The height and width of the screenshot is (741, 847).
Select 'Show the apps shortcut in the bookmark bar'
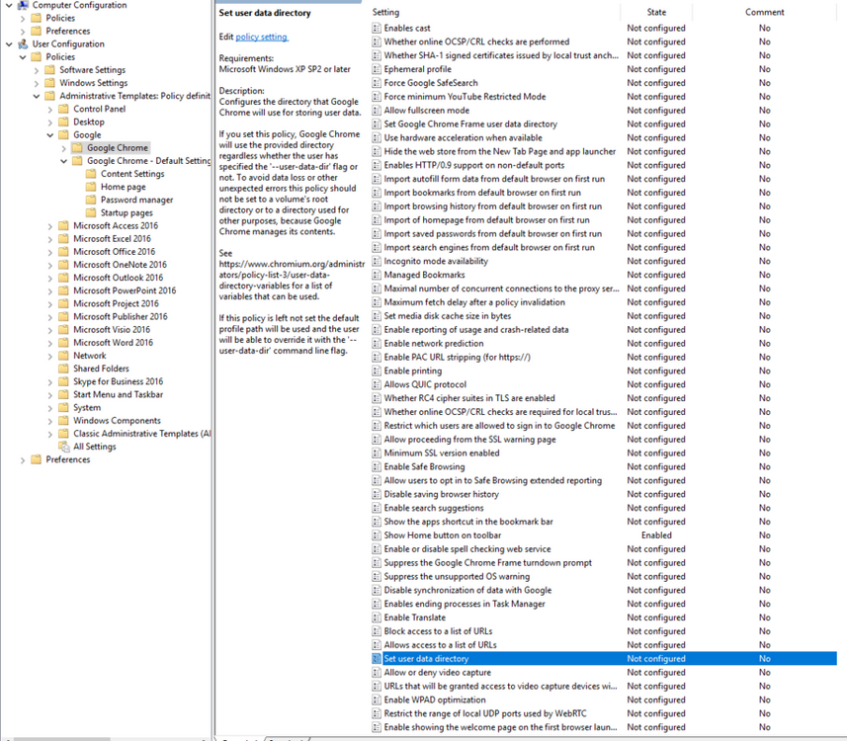pos(468,522)
